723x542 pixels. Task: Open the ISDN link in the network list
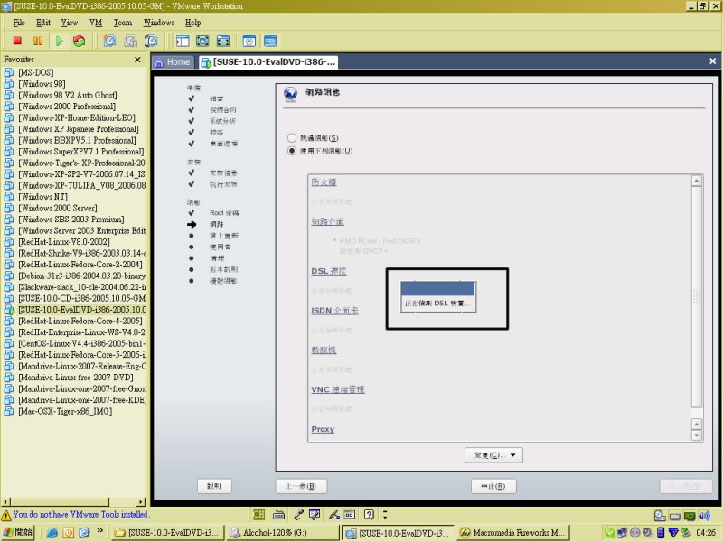tap(334, 311)
